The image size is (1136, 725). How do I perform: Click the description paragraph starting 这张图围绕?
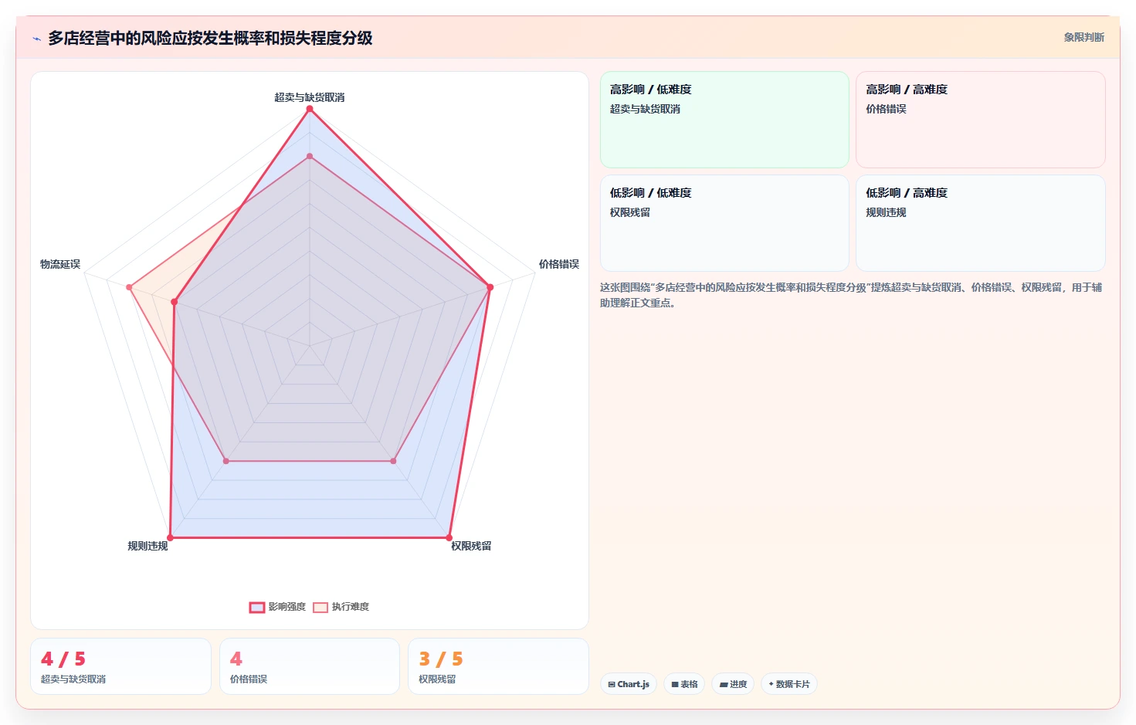tap(851, 295)
